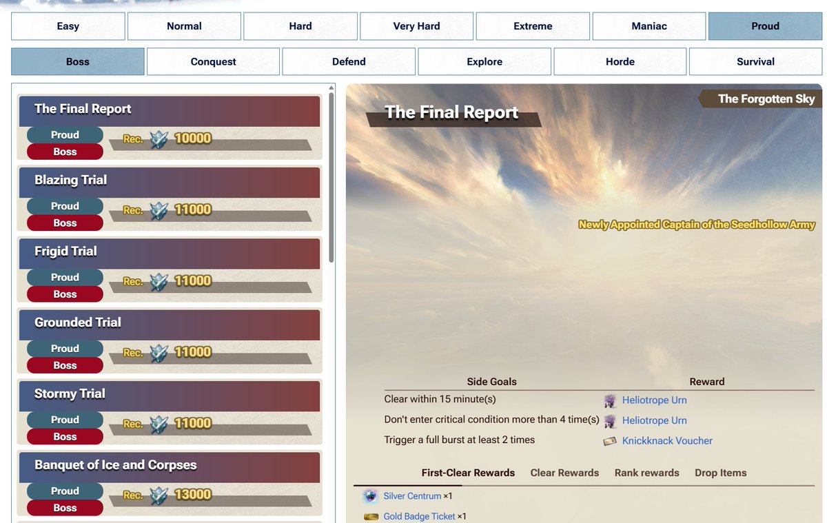Click the 13000 recommended power value
827x523 pixels.
click(x=193, y=494)
